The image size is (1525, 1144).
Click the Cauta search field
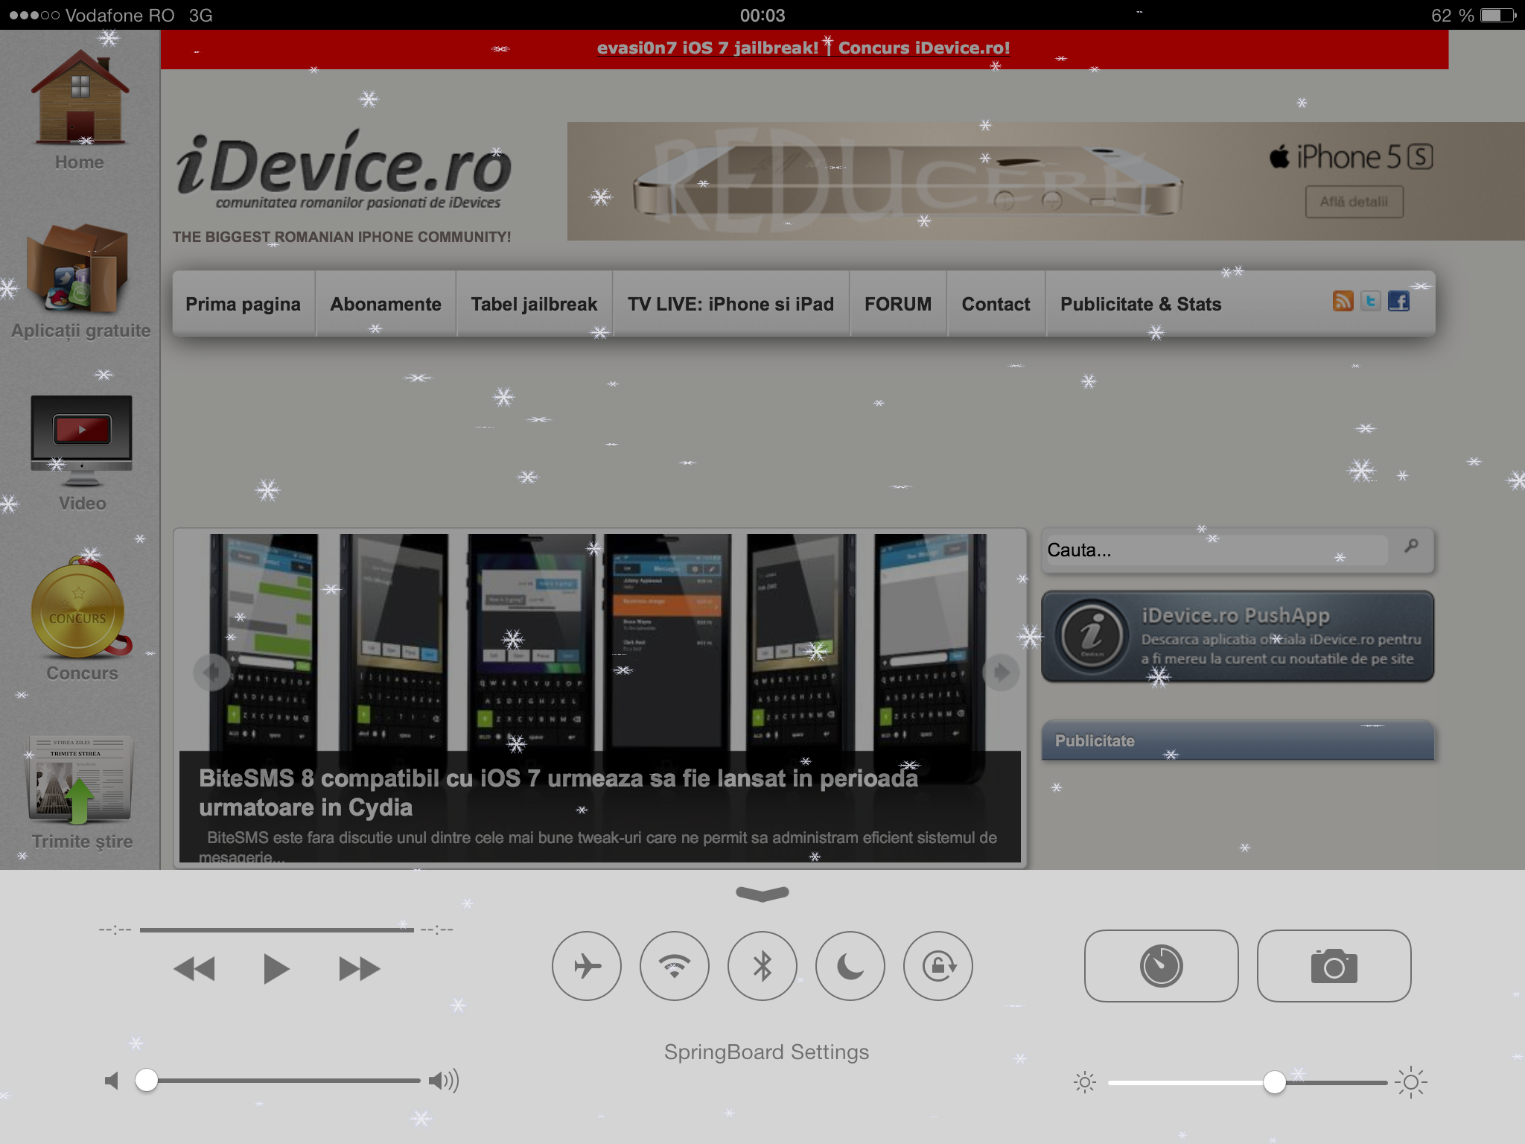point(1217,550)
